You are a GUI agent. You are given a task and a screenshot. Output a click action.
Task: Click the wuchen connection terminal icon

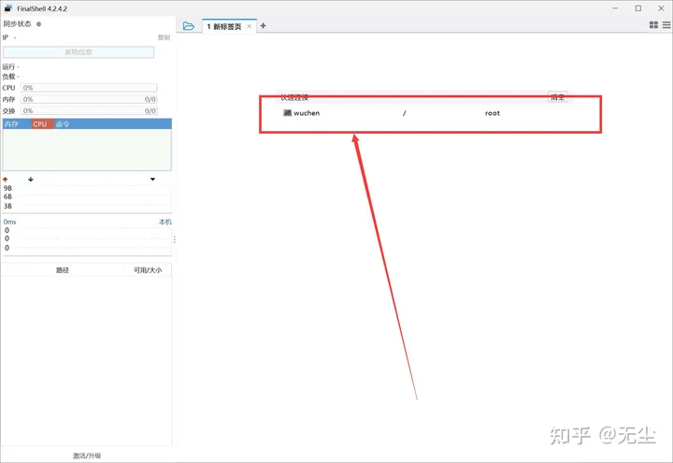[x=287, y=113]
